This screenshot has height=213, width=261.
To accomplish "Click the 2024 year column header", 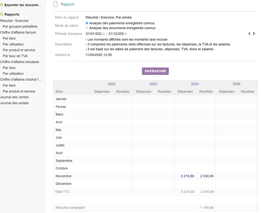I will click(195, 84).
